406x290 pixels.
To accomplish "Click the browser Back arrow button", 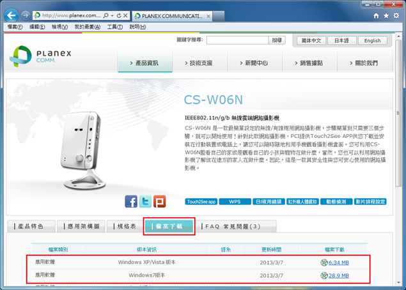I will point(12,15).
